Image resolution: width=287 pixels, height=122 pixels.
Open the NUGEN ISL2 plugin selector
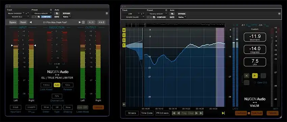point(18,17)
